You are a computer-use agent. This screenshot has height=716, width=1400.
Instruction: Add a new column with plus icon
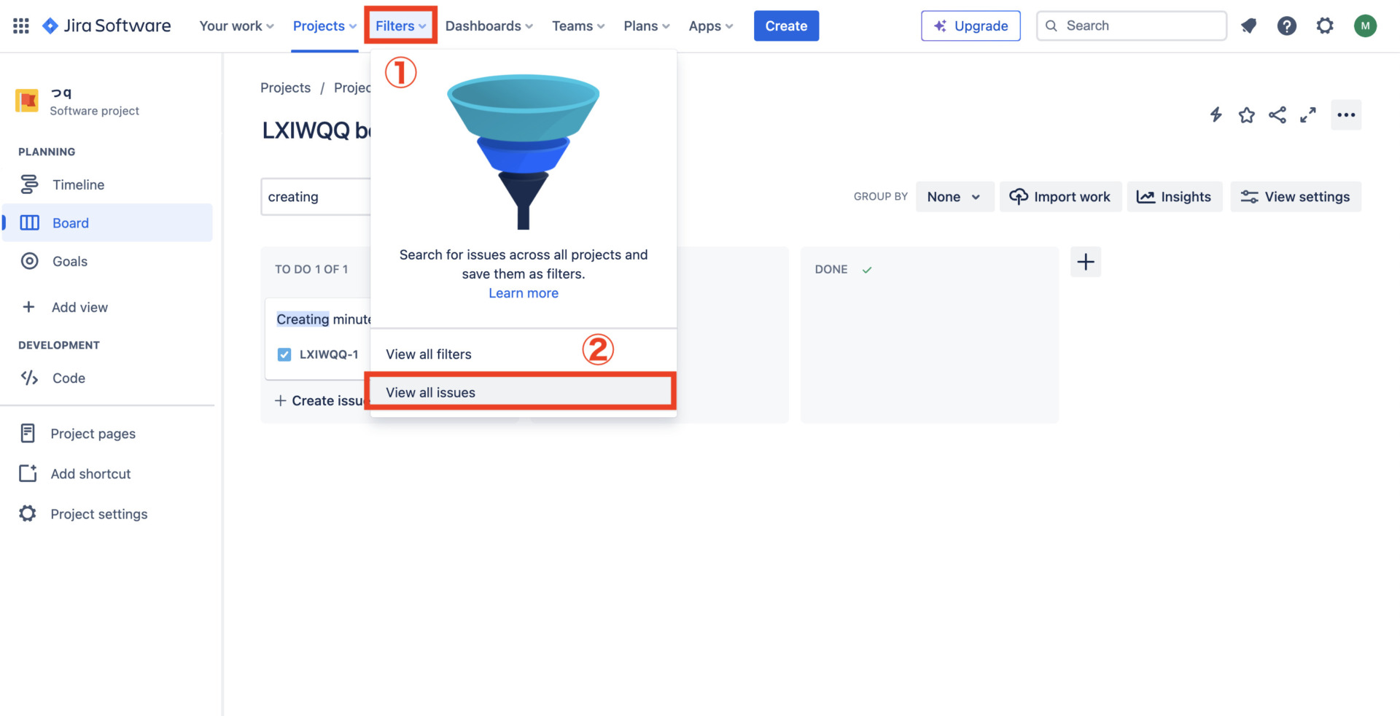(x=1085, y=262)
